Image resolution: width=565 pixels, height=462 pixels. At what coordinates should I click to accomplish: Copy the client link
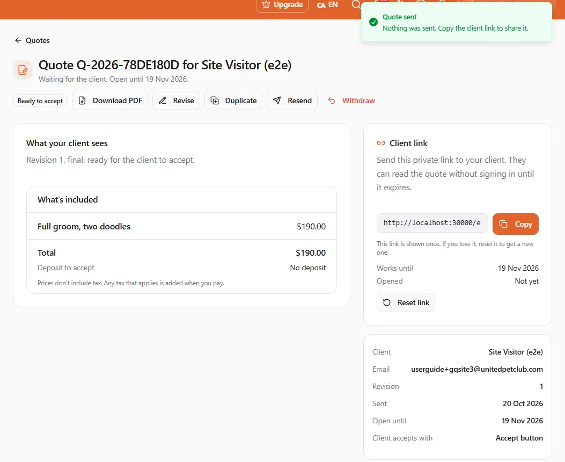[x=515, y=224]
